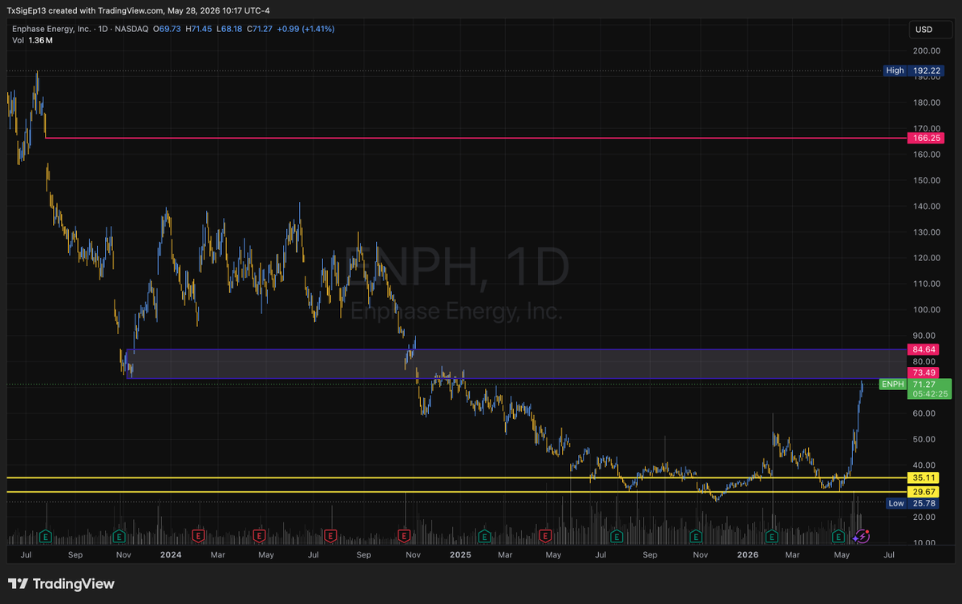Click the purple lightning event icon
This screenshot has width=962, height=604.
point(861,535)
